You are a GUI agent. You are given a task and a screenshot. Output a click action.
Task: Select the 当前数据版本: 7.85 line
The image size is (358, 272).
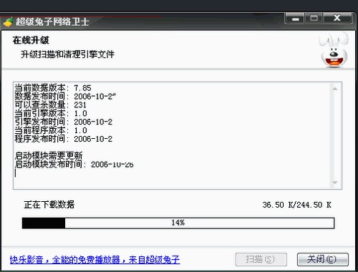(x=53, y=88)
